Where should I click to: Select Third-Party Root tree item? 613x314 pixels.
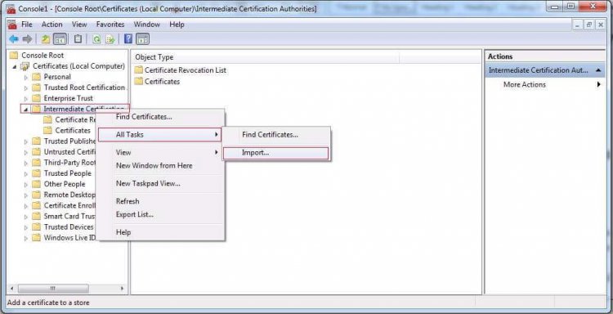[x=69, y=162]
